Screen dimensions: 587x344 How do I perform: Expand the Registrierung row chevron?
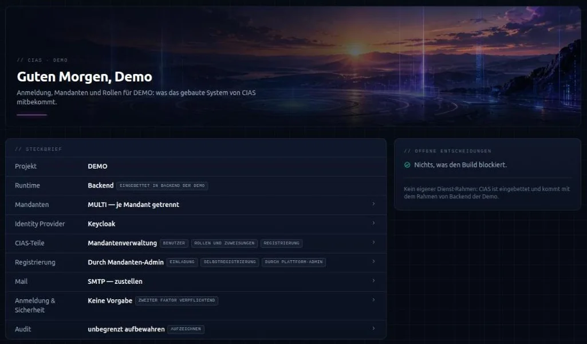[x=373, y=261]
